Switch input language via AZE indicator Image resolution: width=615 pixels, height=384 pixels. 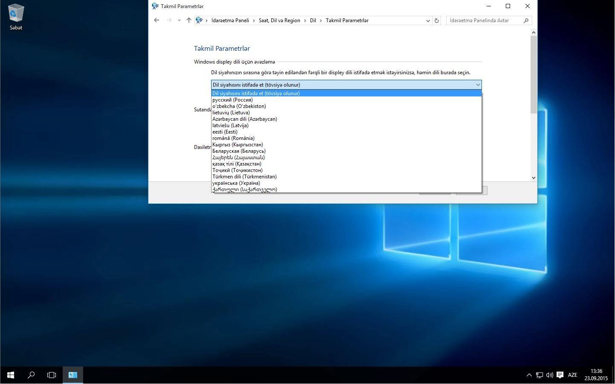pos(572,375)
